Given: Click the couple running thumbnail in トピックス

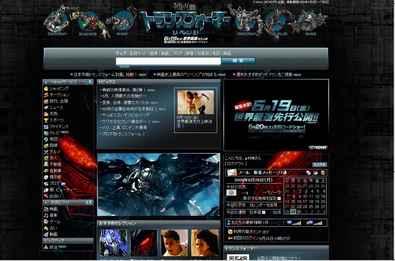Looking at the screenshot, I should point(196,102).
